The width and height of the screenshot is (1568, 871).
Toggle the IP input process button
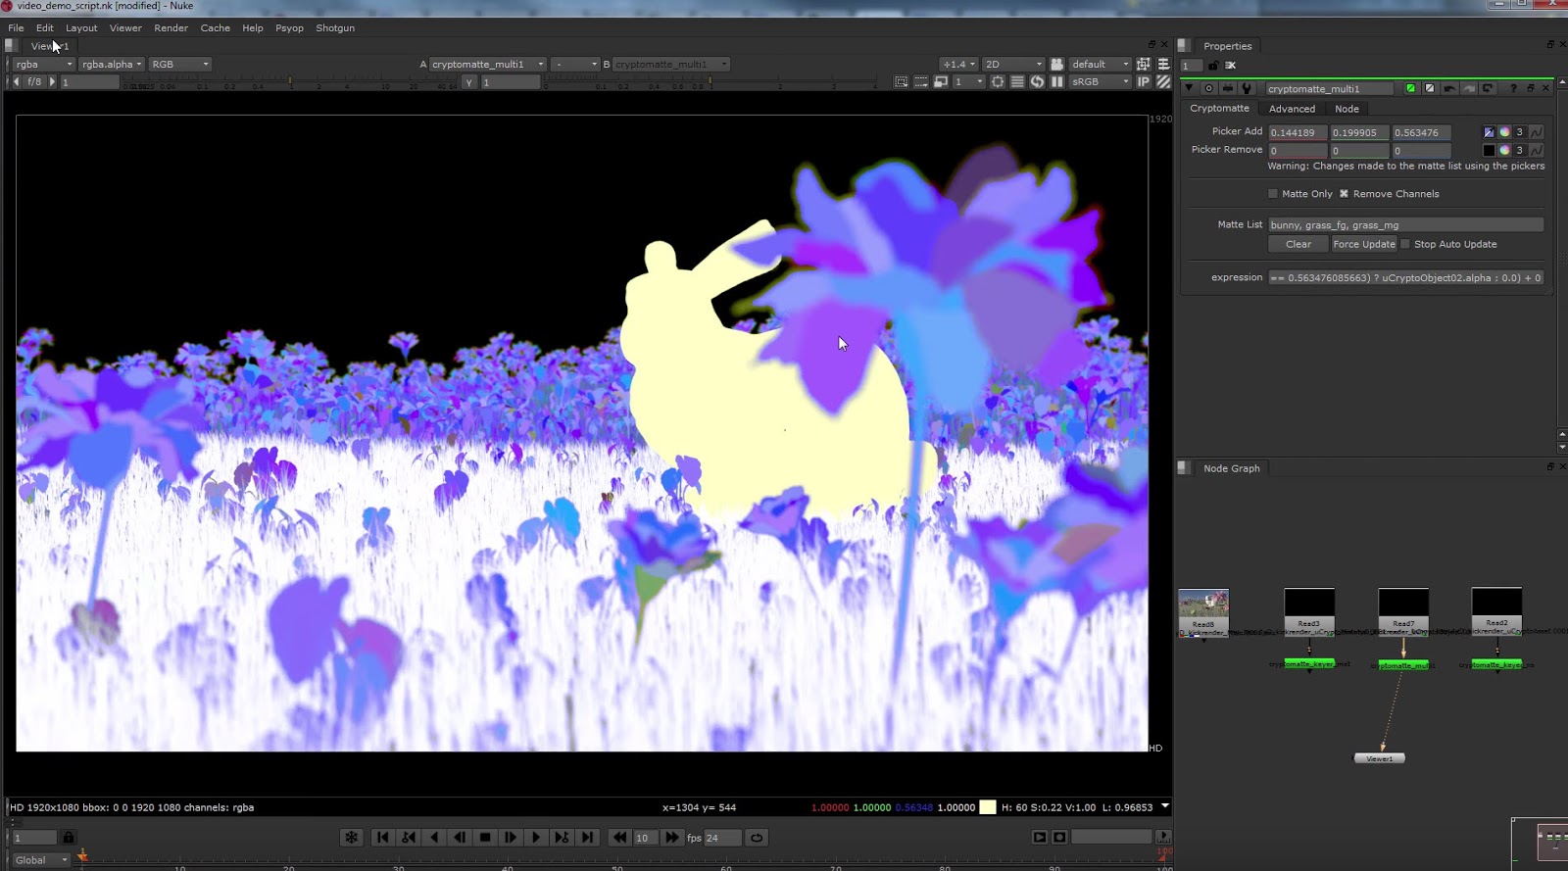1144,82
